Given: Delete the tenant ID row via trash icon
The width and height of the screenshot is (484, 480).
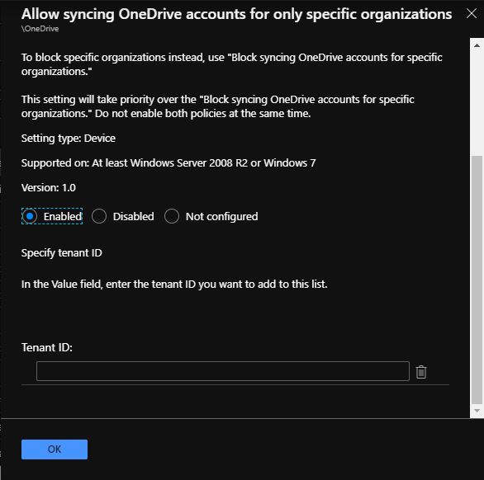Looking at the screenshot, I should coord(421,372).
